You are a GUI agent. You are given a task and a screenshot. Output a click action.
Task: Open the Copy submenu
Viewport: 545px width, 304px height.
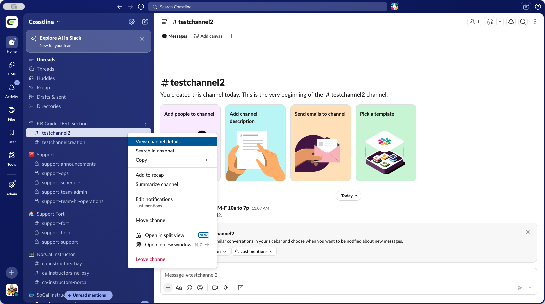[x=172, y=160]
